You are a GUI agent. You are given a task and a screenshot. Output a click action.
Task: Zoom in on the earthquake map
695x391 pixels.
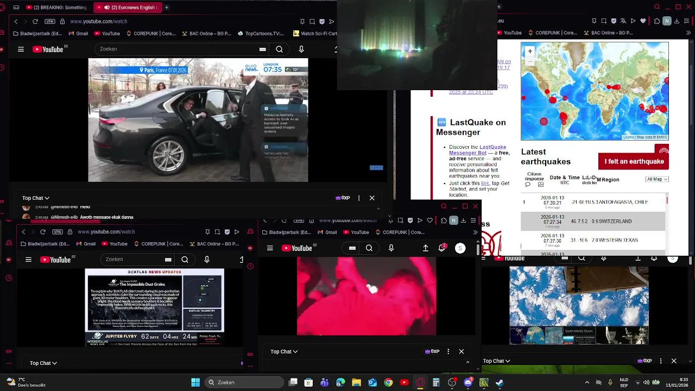tap(530, 51)
